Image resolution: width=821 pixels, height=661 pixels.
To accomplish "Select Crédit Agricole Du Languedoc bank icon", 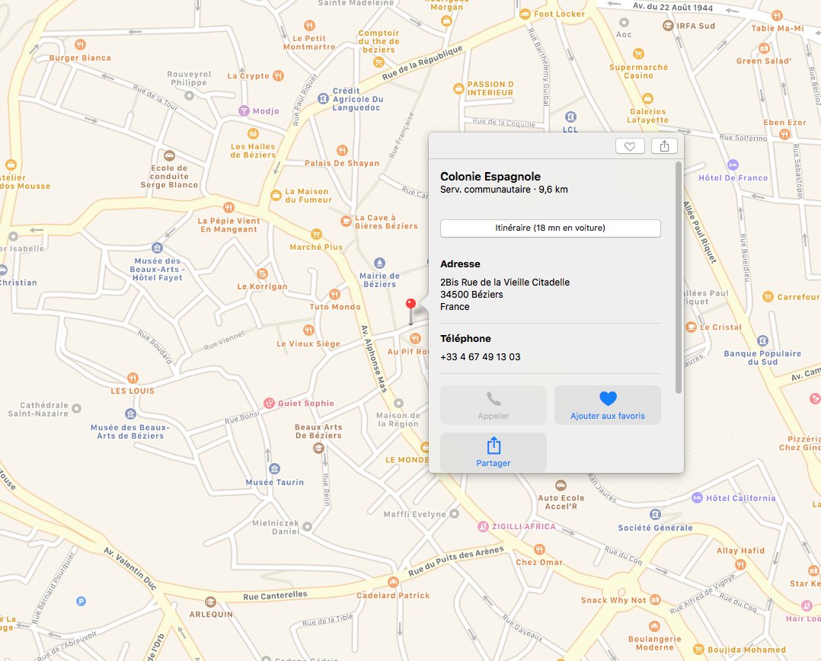I will click(324, 98).
